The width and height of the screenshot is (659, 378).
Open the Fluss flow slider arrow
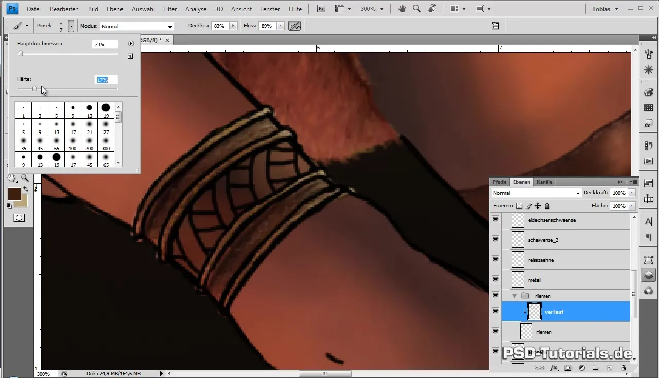point(280,26)
